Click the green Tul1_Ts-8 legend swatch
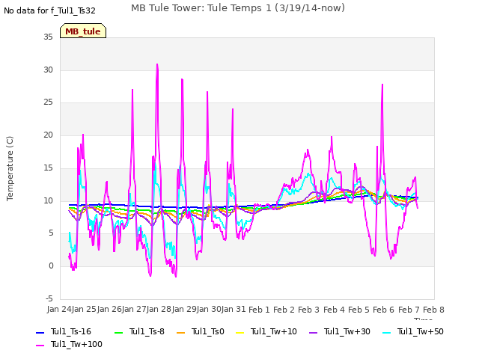The image size is (479, 359). [118, 332]
